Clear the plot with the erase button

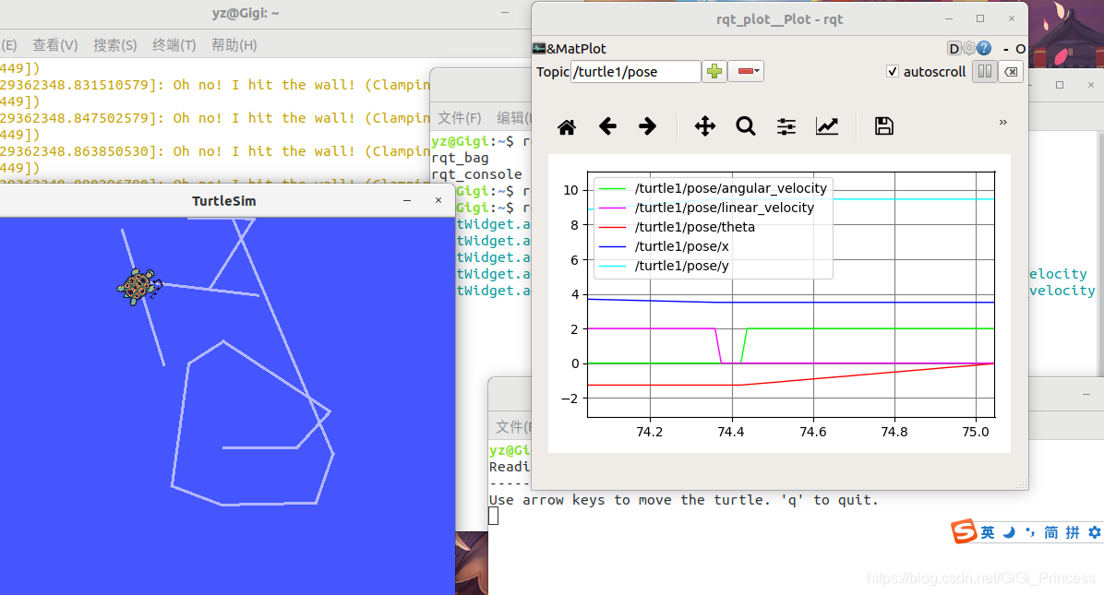[x=1011, y=71]
